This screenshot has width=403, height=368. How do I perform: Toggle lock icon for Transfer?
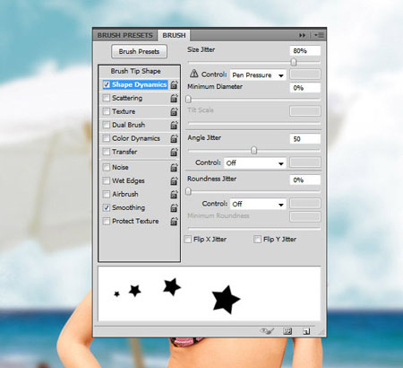(174, 153)
